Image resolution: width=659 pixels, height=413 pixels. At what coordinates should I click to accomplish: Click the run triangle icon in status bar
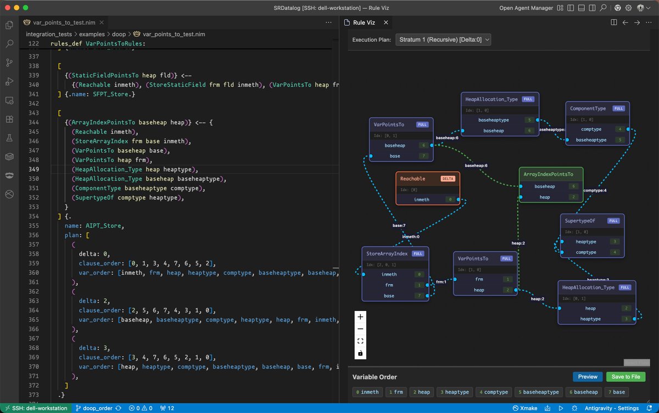pos(560,408)
